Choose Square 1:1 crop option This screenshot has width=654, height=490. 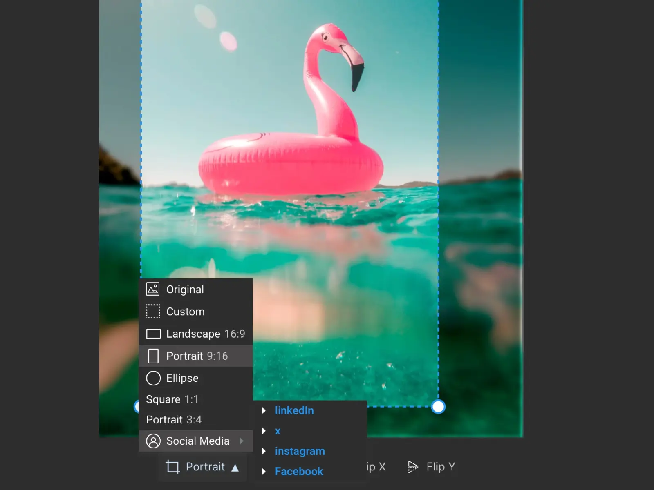click(x=172, y=399)
